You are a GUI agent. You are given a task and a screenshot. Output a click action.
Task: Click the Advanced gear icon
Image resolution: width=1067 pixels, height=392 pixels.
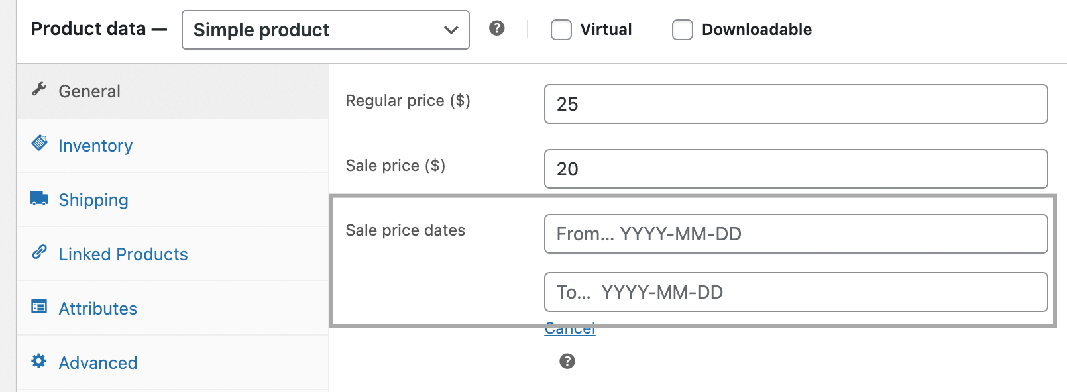(x=39, y=360)
